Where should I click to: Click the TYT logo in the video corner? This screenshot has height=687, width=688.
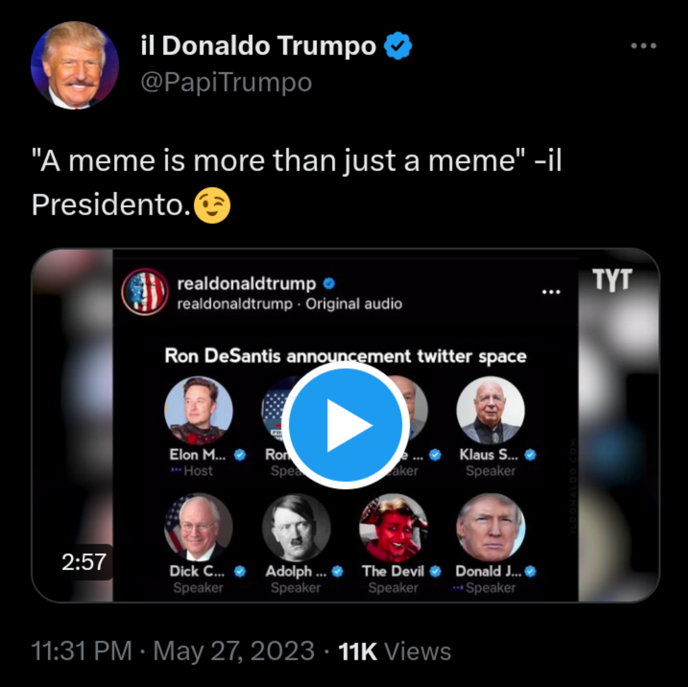[x=612, y=280]
